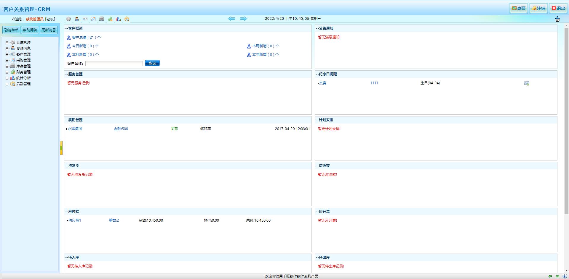Click the scrollbar down arrow
Screen dimensions: 569x279
click(566, 270)
